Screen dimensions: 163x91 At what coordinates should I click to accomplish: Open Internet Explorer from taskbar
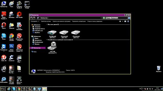[x=9, y=89]
